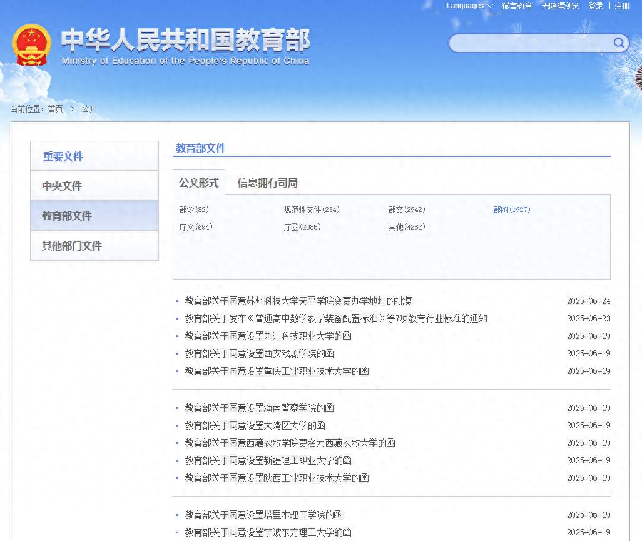The height and width of the screenshot is (541, 642).
Task: Filter by 规范性文件(234) category
Action: click(x=312, y=210)
